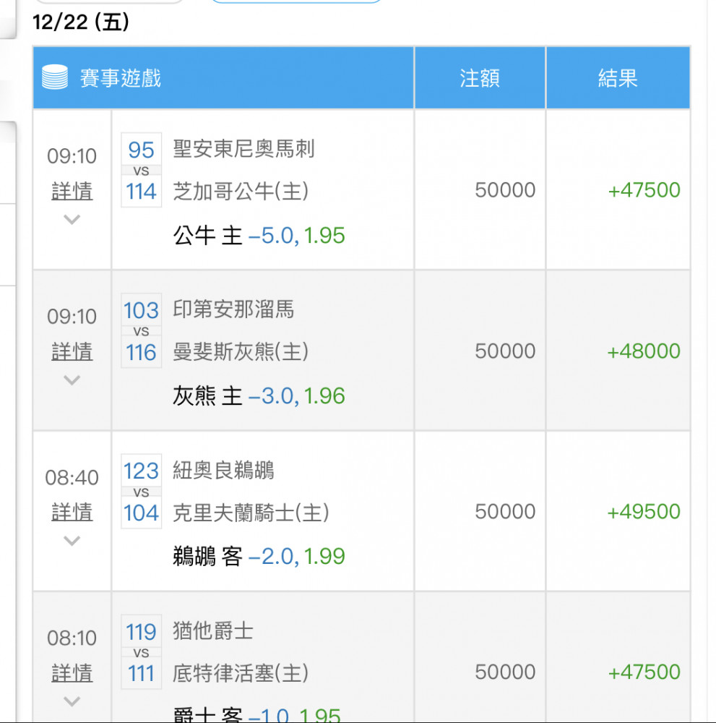Image resolution: width=716 pixels, height=723 pixels.
Task: Click the +49500 result value
Action: (x=644, y=512)
